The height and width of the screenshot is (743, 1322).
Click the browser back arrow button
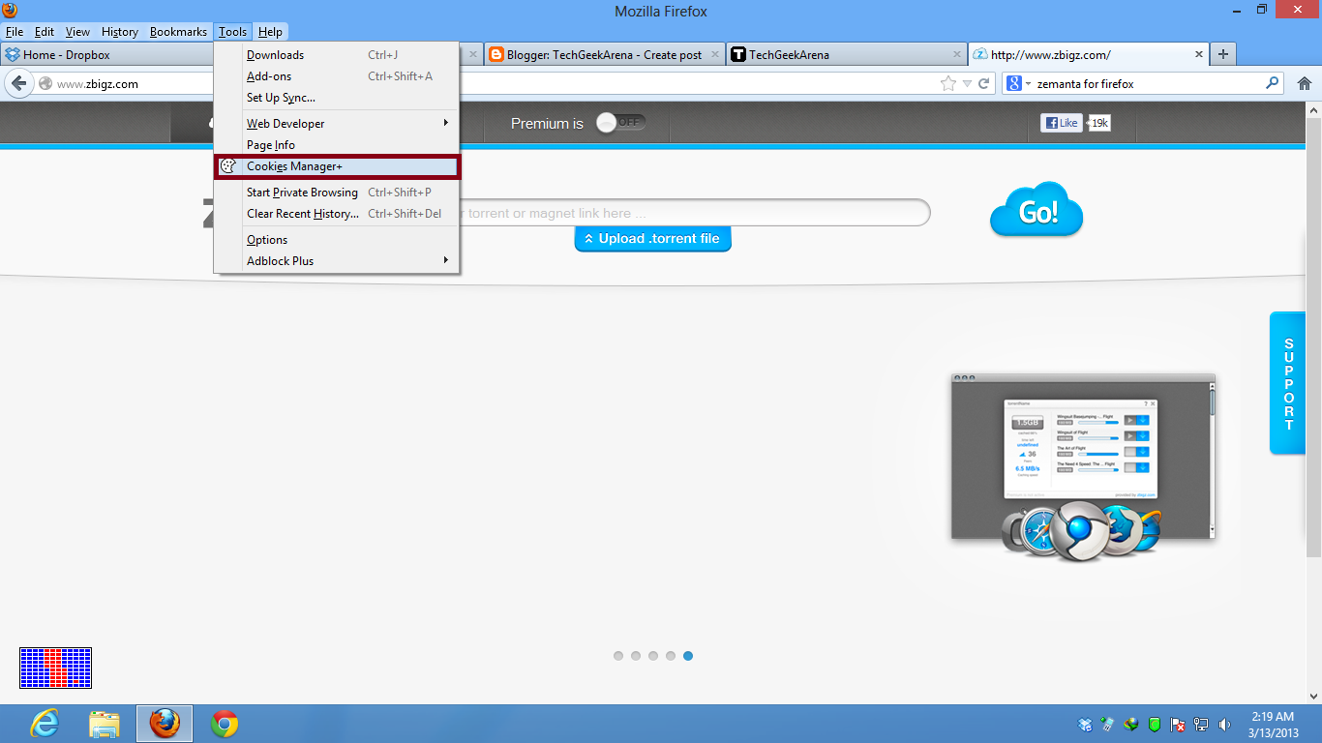[19, 83]
